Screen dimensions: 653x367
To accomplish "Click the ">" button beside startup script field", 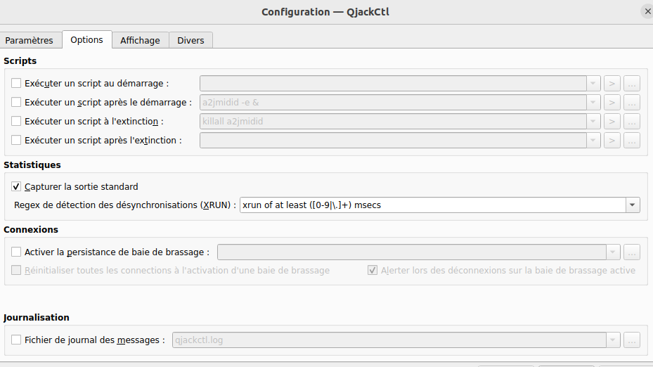I will pyautogui.click(x=612, y=84).
